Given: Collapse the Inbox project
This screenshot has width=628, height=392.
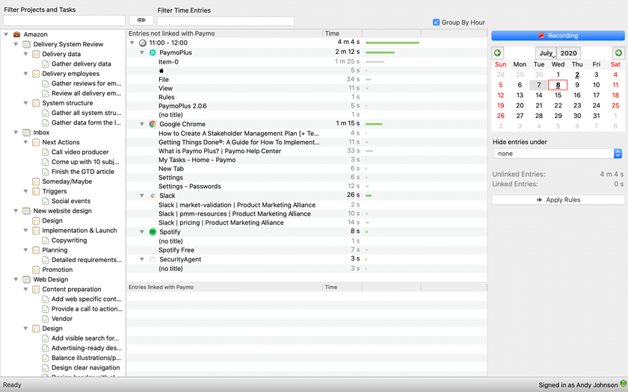Looking at the screenshot, I should click(x=16, y=132).
